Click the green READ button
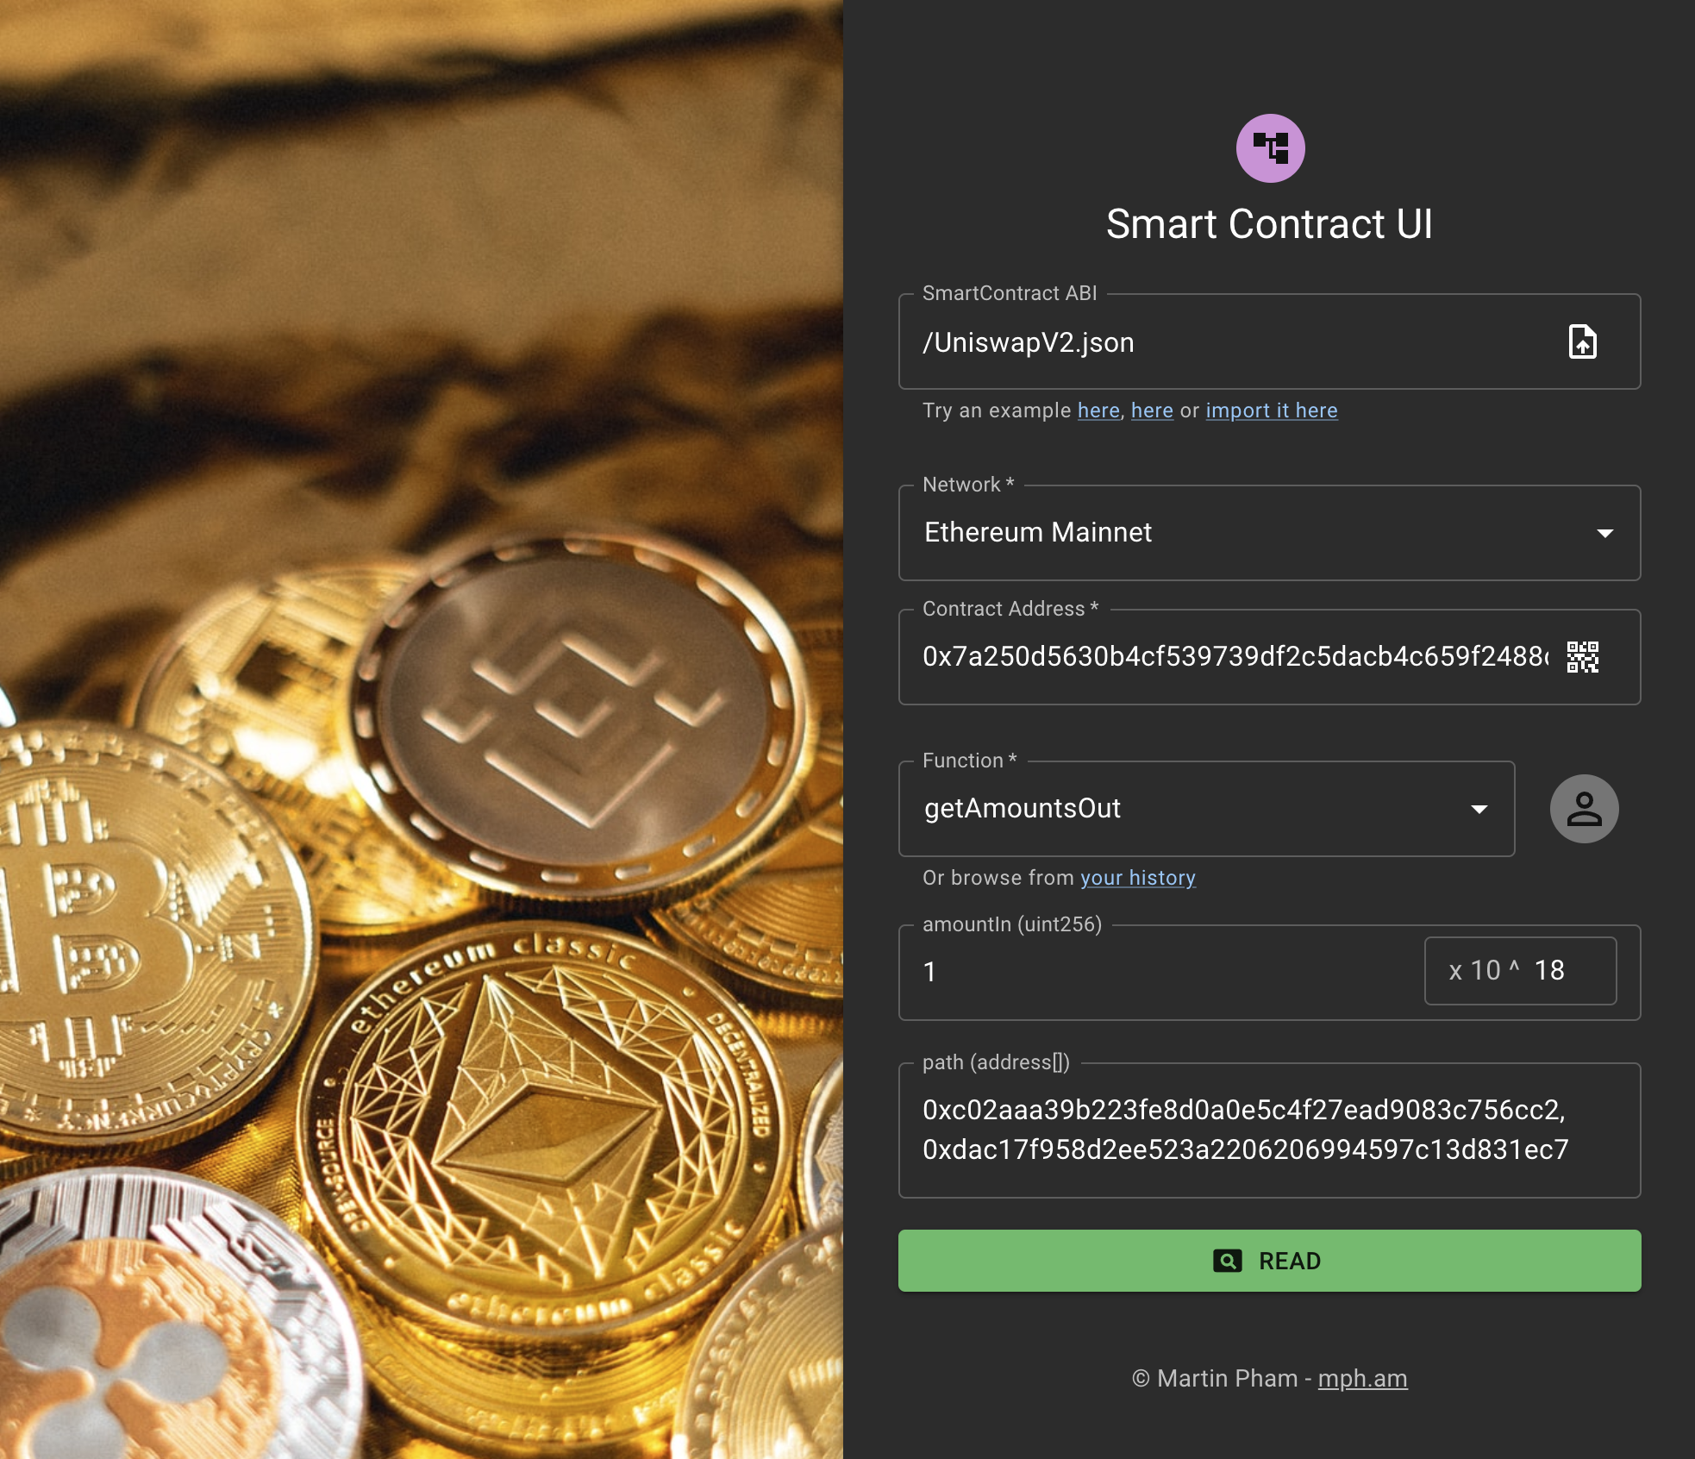The width and height of the screenshot is (1695, 1459). 1269,1261
